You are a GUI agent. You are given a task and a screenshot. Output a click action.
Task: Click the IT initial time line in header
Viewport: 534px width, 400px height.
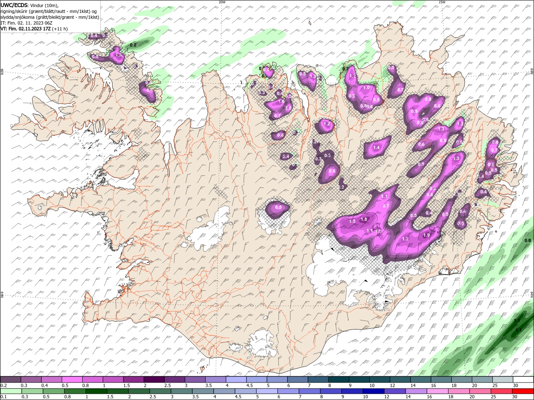pyautogui.click(x=26, y=23)
